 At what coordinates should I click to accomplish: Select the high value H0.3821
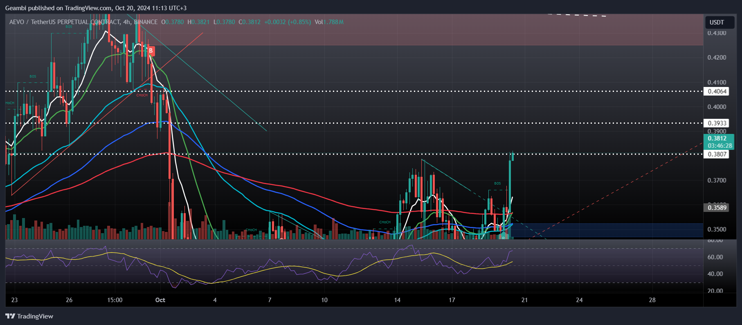[198, 22]
